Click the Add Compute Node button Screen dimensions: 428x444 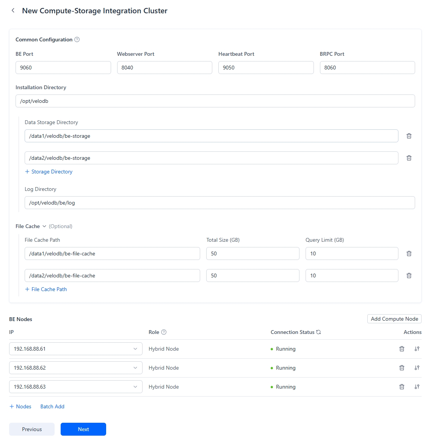[394, 319]
